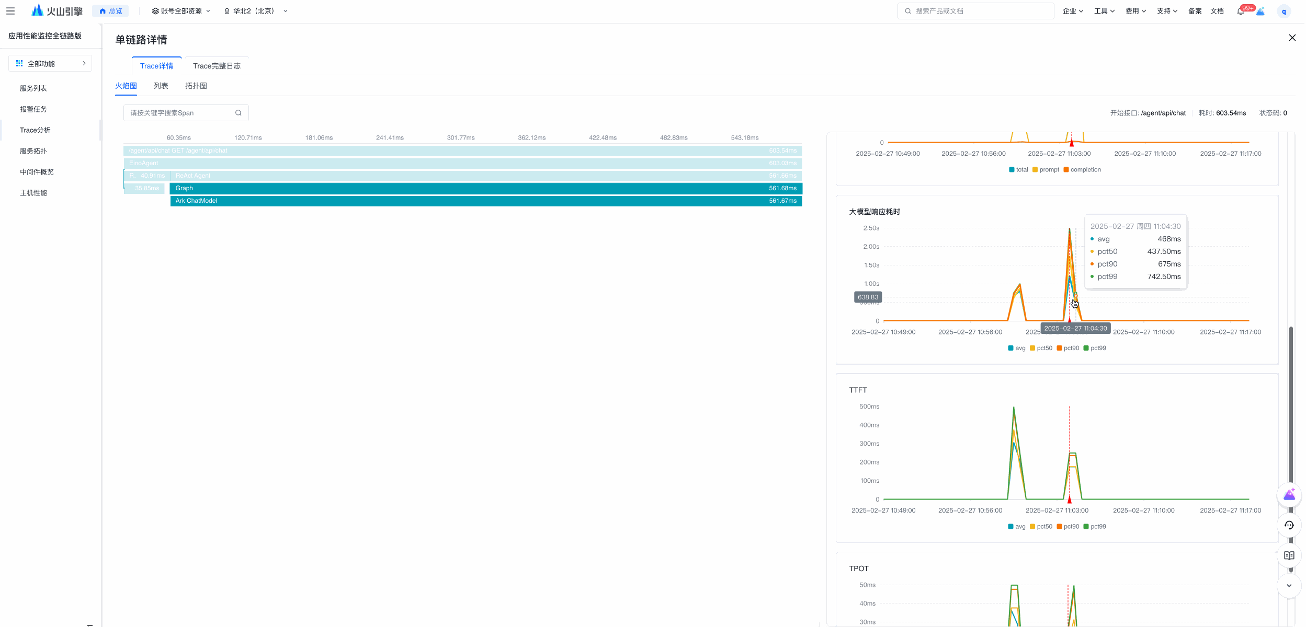Toggle pct90 color legend in 大模型响应耗时
Viewport: 1306px width, 627px height.
coord(1067,349)
